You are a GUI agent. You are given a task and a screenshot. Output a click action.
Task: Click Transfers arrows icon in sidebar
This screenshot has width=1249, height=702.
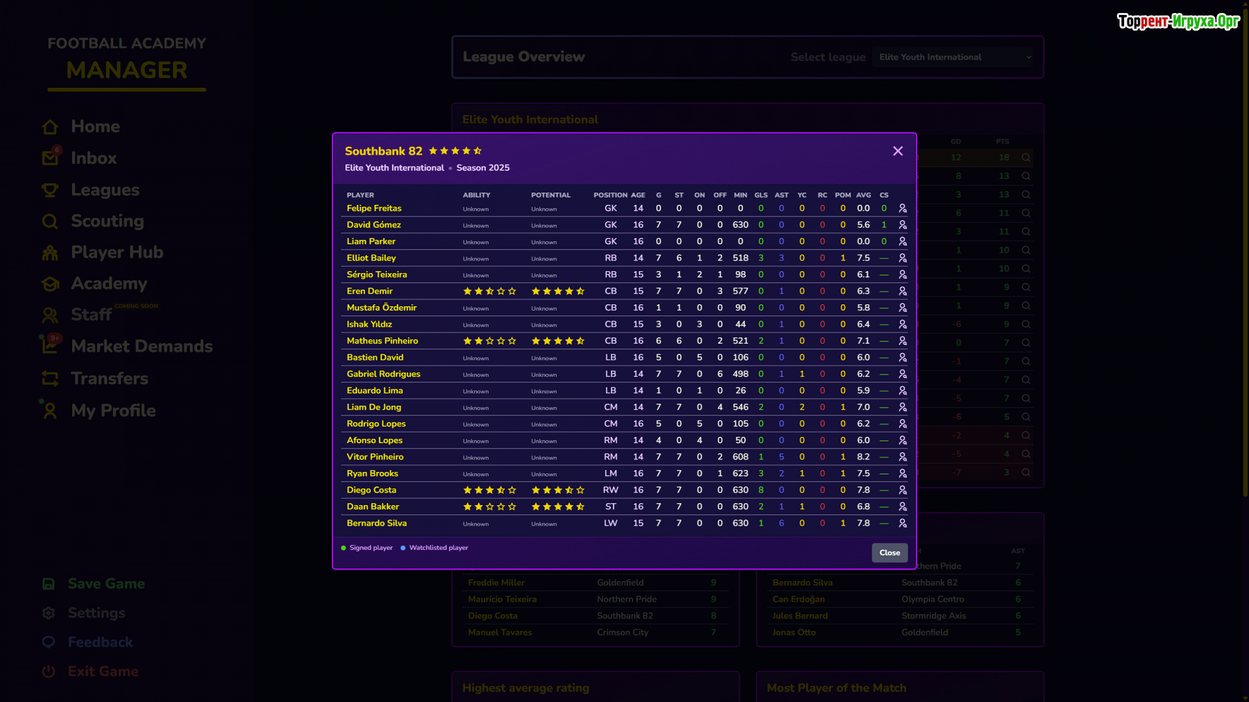click(50, 378)
